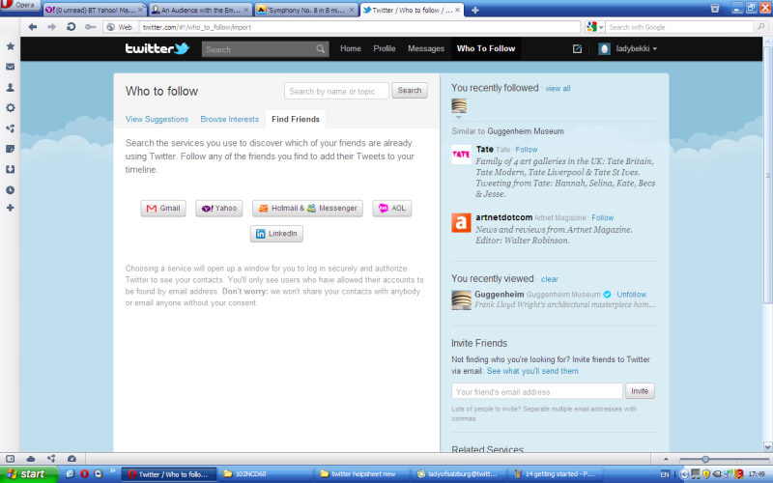
Task: Open Twitter Home menu item
Action: [x=351, y=49]
